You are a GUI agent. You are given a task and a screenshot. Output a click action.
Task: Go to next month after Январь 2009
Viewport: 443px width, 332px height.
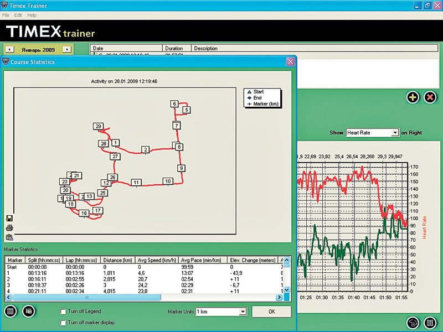66,49
